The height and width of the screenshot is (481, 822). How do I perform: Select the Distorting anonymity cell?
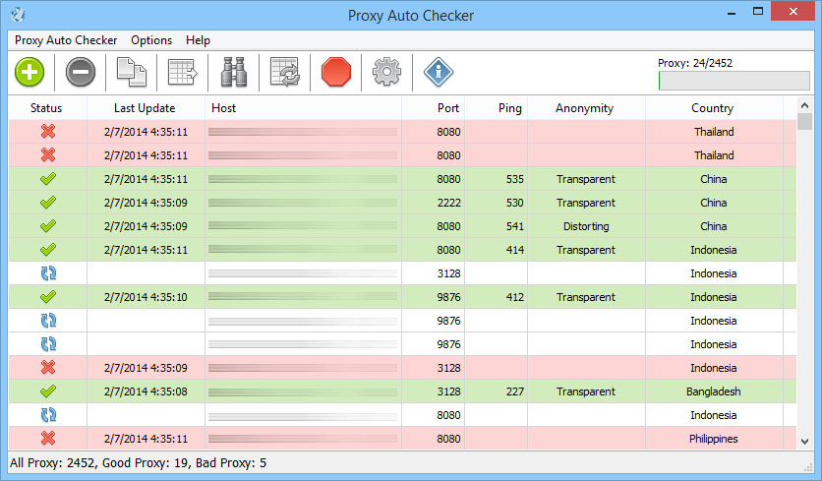click(586, 226)
